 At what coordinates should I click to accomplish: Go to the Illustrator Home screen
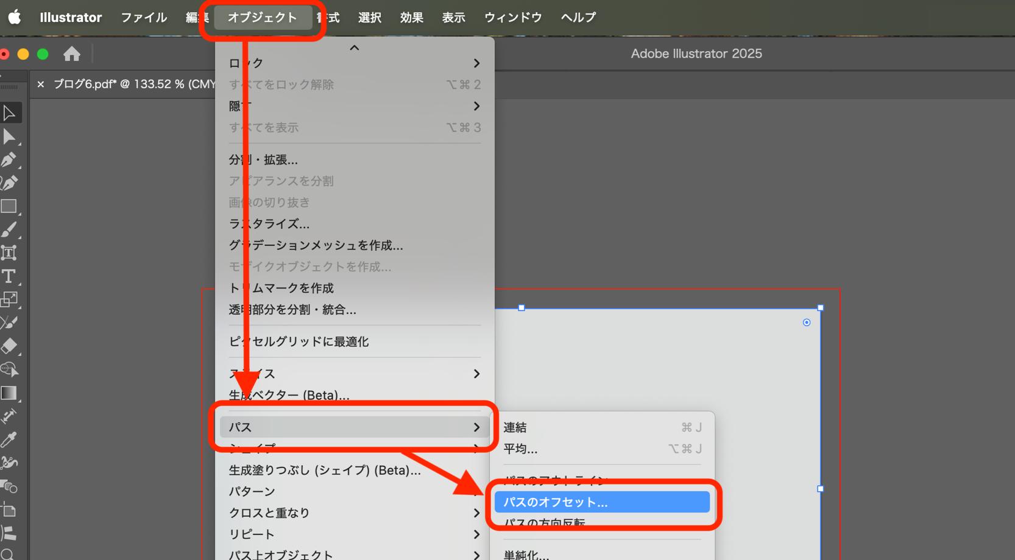point(72,54)
